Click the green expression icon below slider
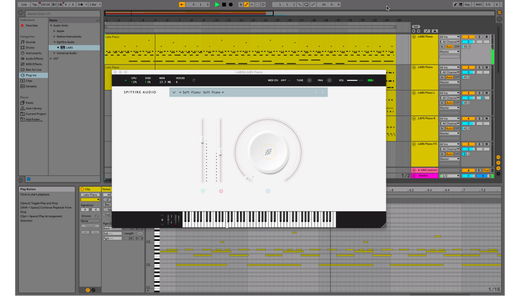This screenshot has width=522, height=296. (x=203, y=191)
